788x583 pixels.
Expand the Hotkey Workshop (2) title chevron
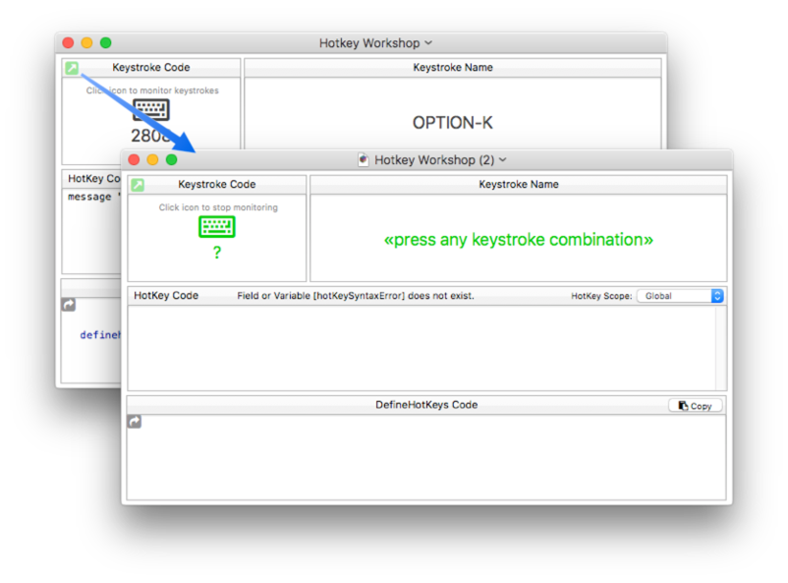coord(503,160)
